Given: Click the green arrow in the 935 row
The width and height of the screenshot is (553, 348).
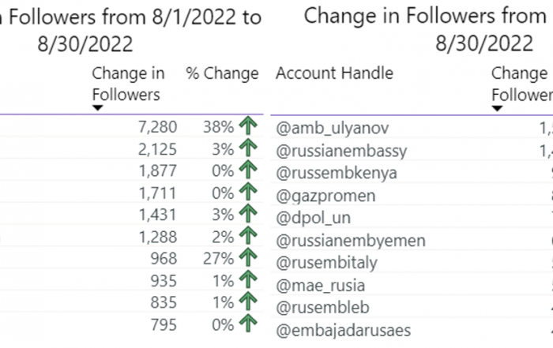Looking at the screenshot, I should point(248,279).
